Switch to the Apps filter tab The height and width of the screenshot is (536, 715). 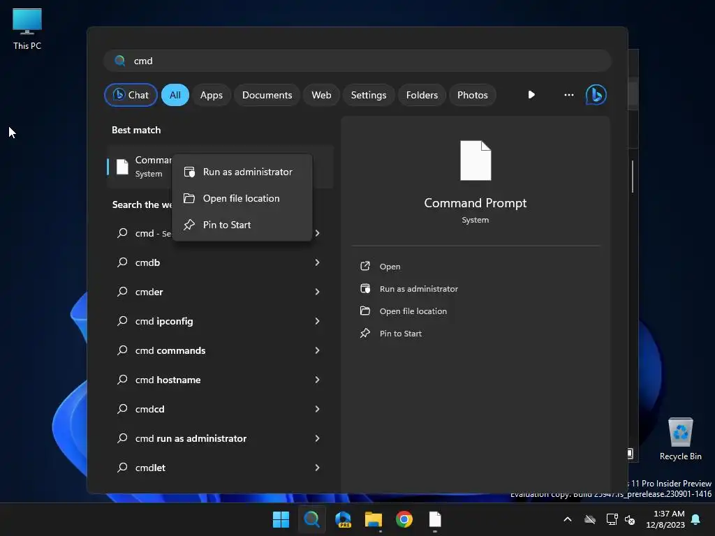pyautogui.click(x=211, y=95)
